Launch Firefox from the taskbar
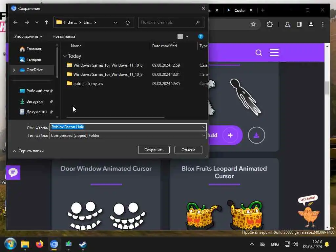The image size is (336, 252). [39, 244]
